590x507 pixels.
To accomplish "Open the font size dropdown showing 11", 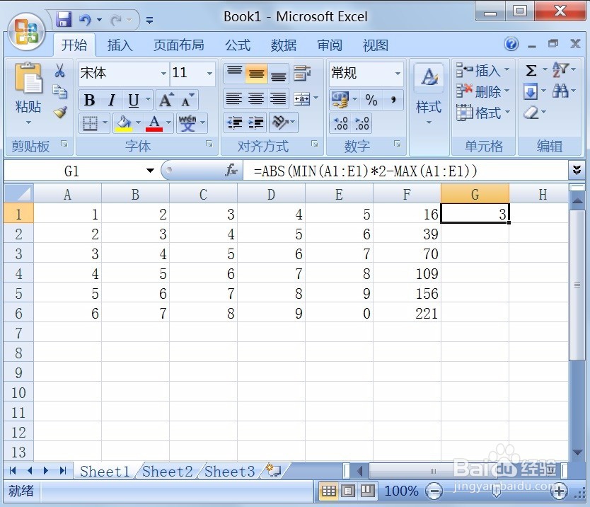I will point(209,74).
